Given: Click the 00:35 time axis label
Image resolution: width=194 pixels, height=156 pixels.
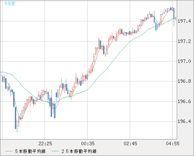Looking at the screenshot, I should coord(88,144).
